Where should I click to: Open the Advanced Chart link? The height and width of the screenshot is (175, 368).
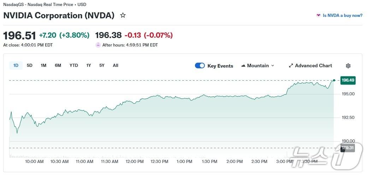pos(313,66)
